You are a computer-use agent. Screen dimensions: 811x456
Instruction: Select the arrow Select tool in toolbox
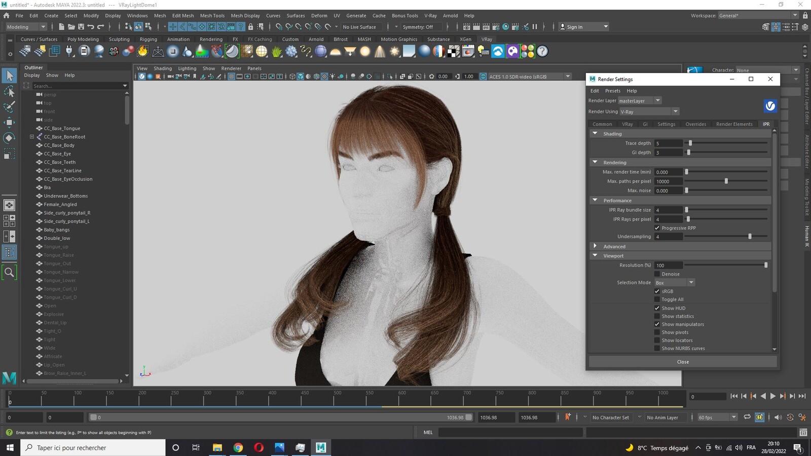coord(9,75)
